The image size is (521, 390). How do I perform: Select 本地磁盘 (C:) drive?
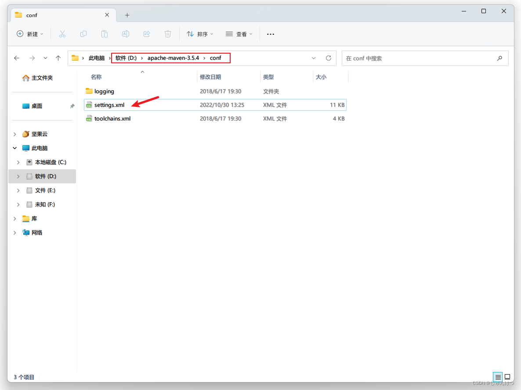coord(51,162)
